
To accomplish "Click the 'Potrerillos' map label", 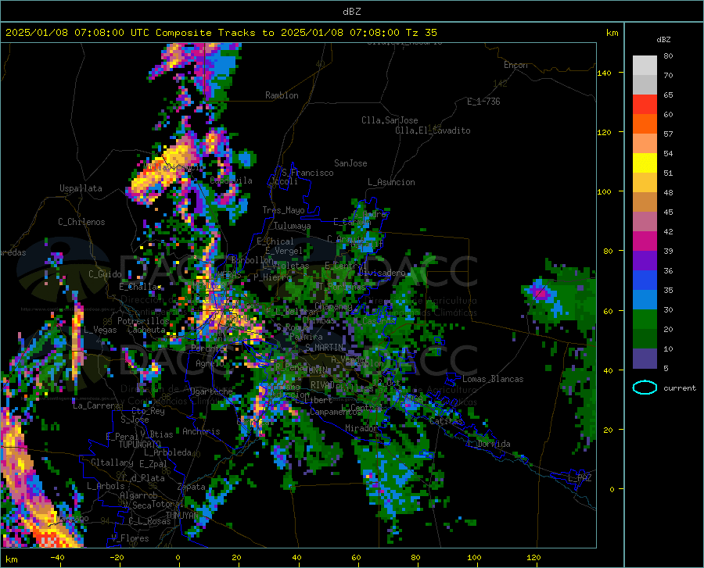I will click(143, 321).
